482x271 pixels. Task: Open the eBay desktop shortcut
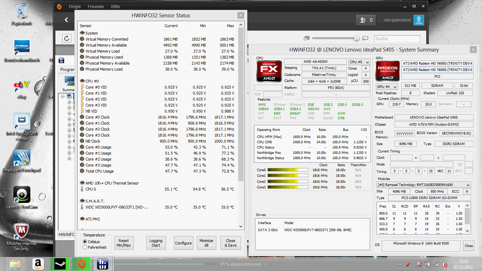[x=22, y=89]
